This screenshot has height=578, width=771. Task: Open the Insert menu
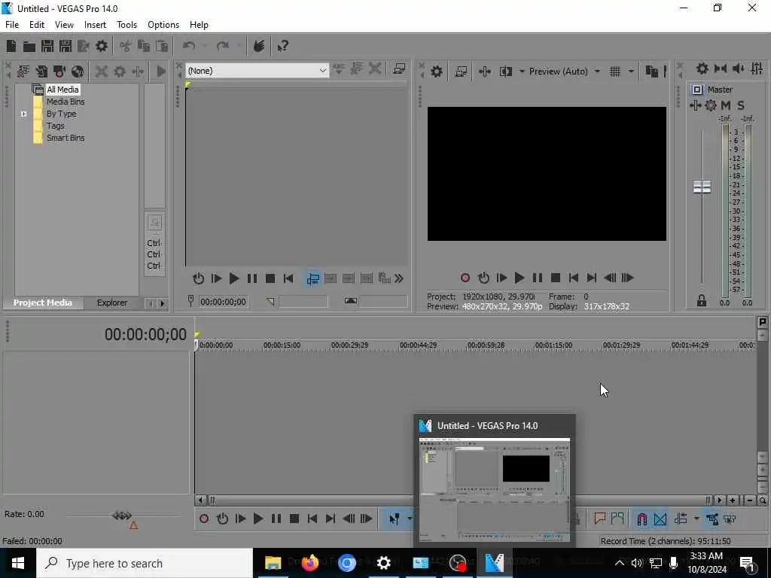click(95, 25)
